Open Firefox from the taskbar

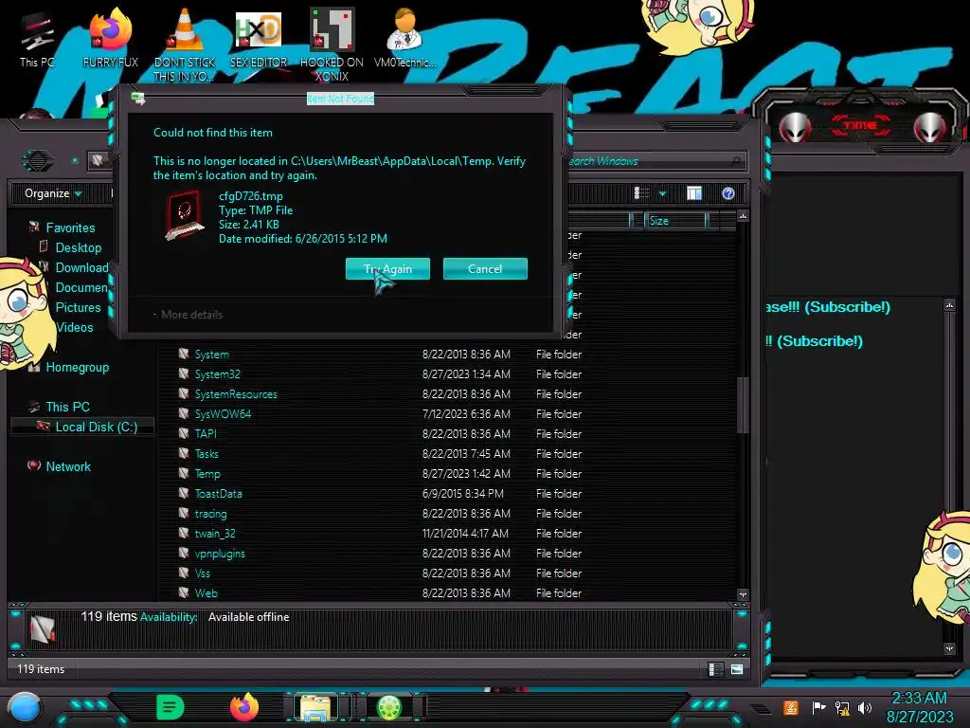pyautogui.click(x=244, y=707)
